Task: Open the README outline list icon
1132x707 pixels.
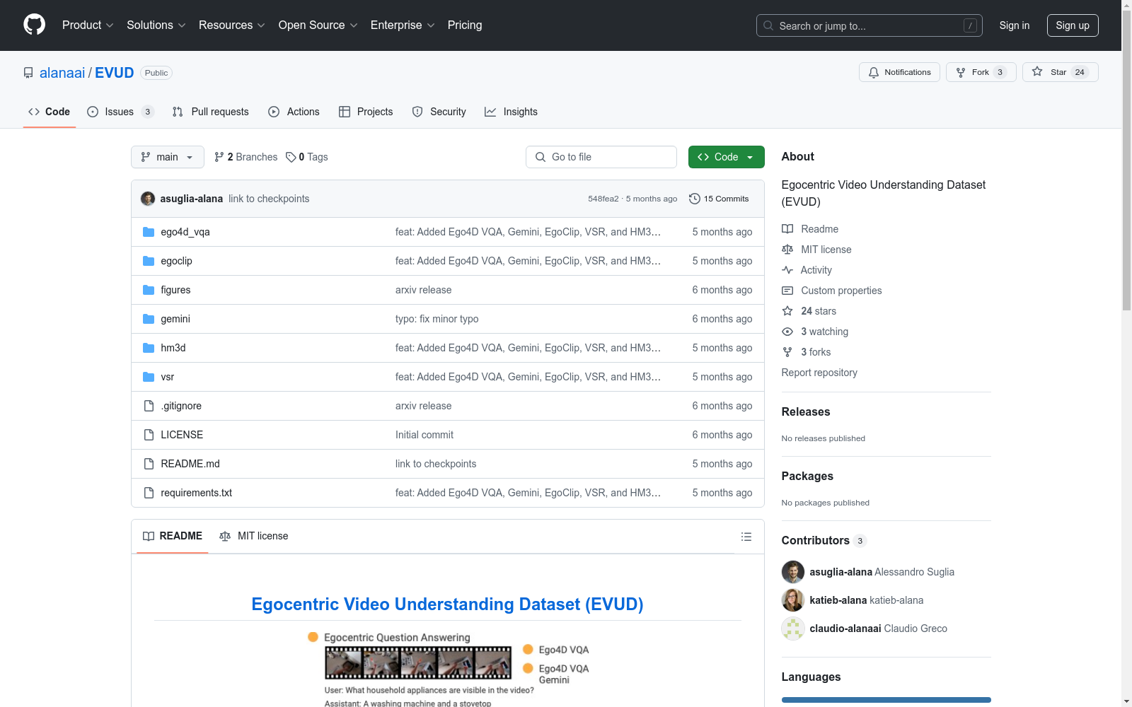Action: (x=746, y=537)
